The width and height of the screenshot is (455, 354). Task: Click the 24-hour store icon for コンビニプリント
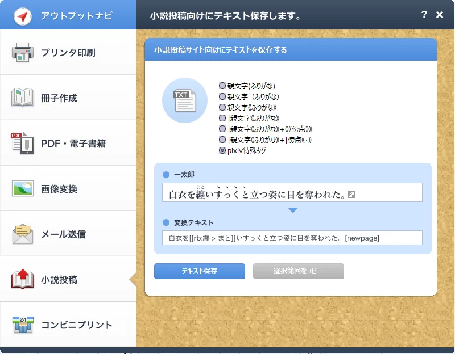(x=23, y=324)
